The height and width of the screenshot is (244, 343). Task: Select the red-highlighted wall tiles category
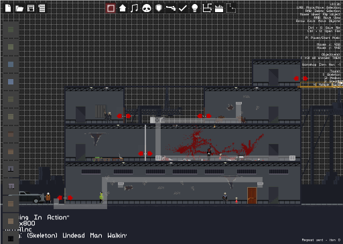point(111,8)
